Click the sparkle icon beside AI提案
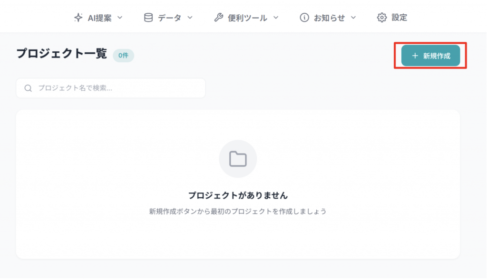The height and width of the screenshot is (279, 487). [x=78, y=18]
